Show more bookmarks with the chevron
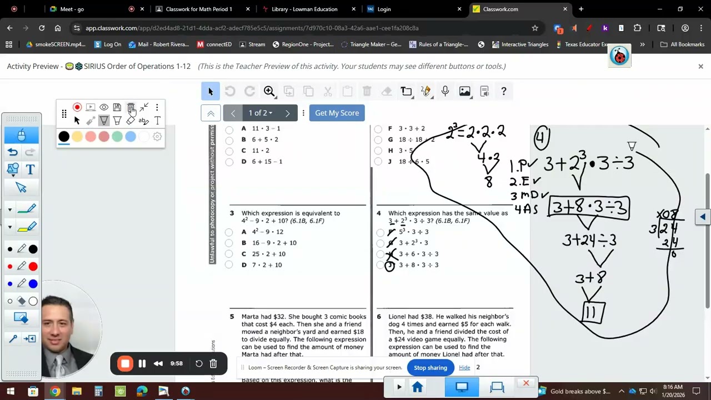This screenshot has width=711, height=400. [x=642, y=44]
